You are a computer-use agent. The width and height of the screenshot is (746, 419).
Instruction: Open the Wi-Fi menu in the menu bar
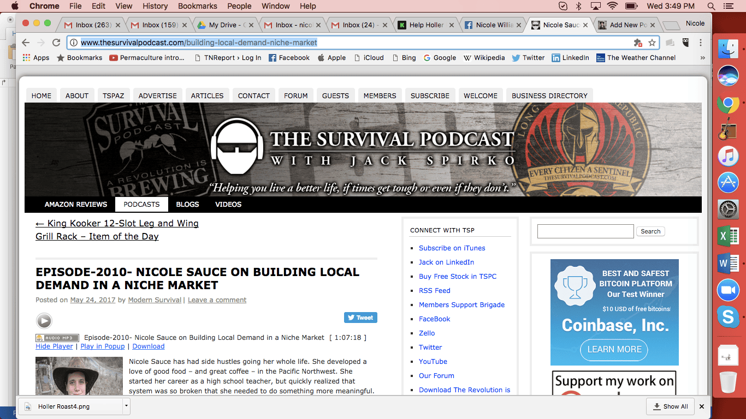point(613,6)
